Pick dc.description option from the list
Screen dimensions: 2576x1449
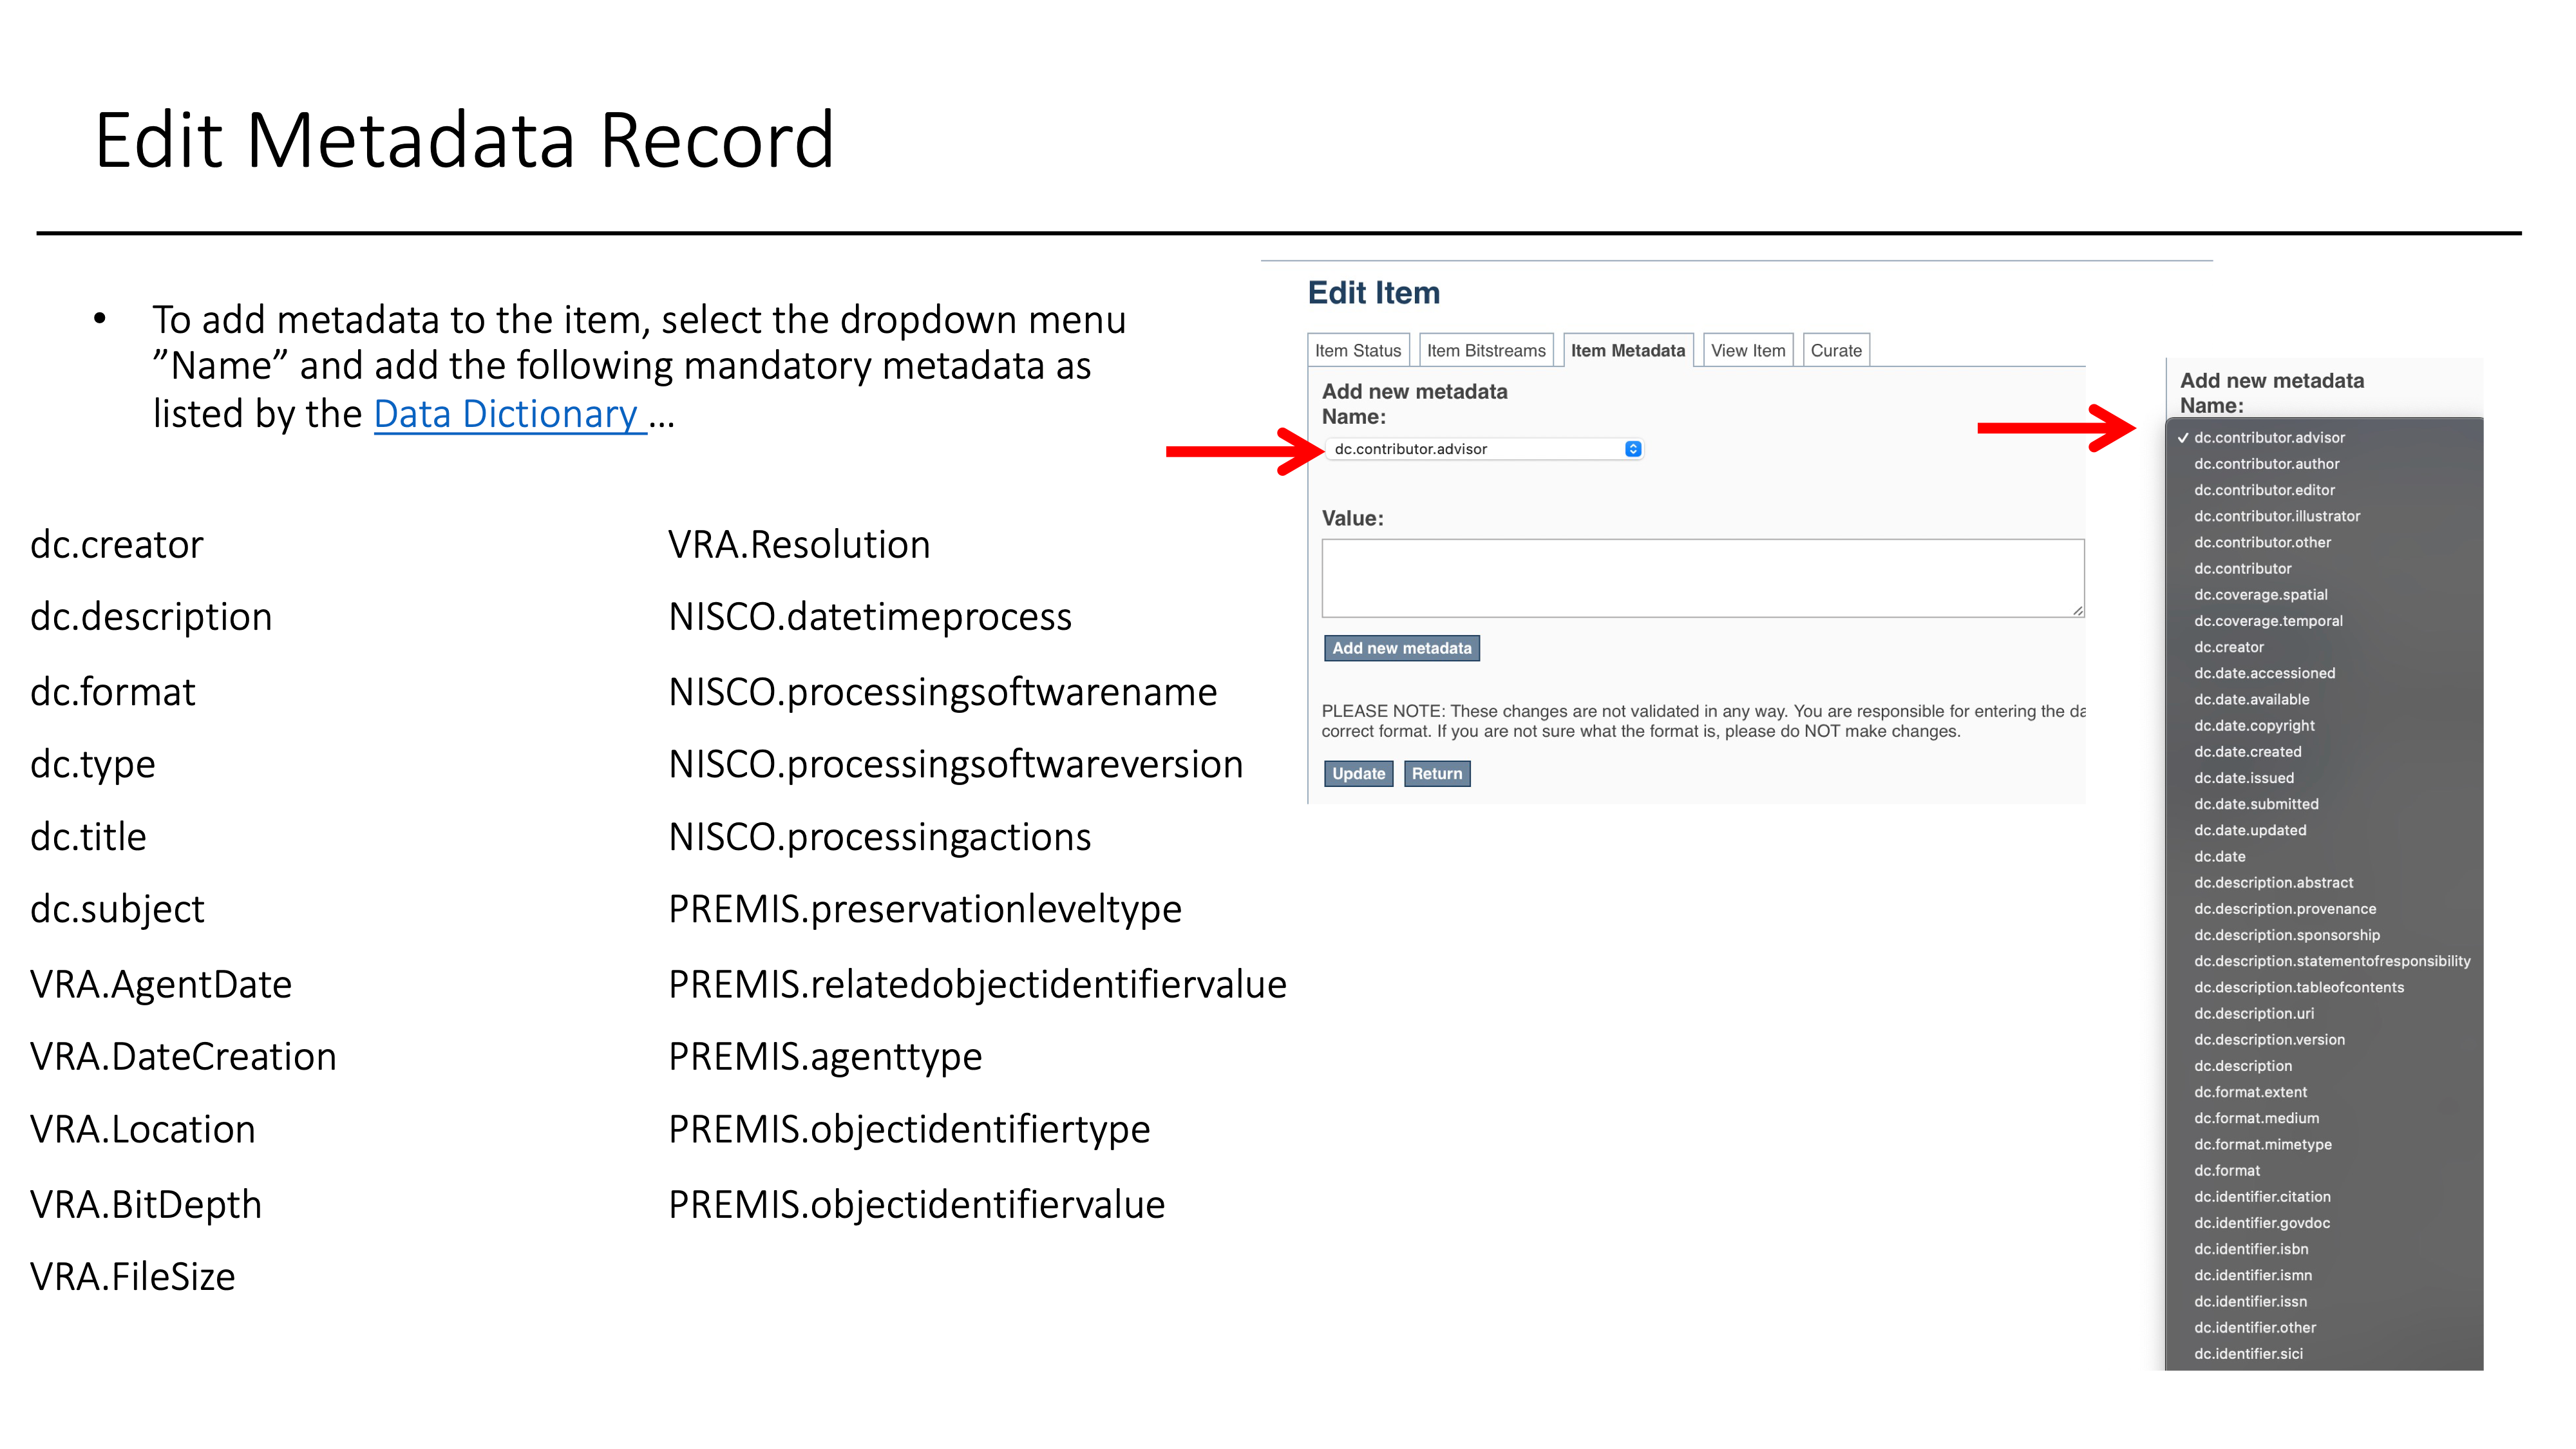(2242, 1066)
